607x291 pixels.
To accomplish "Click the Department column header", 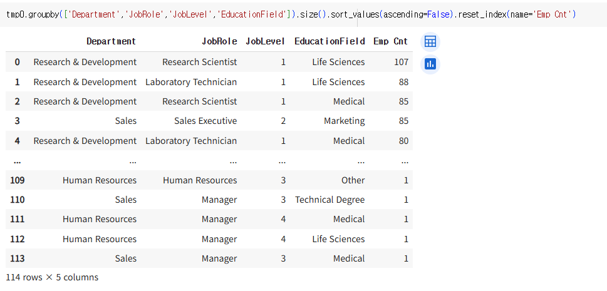I will [x=111, y=41].
